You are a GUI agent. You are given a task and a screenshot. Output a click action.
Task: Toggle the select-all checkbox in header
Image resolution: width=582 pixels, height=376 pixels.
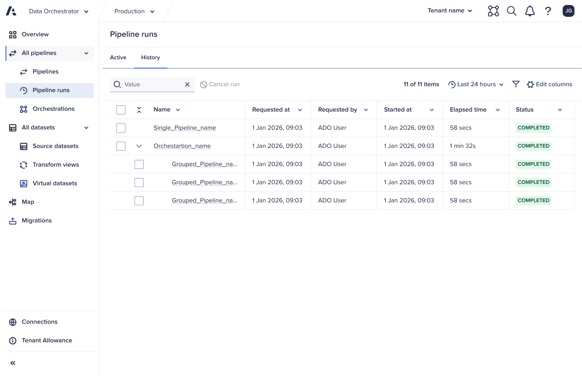pos(121,110)
